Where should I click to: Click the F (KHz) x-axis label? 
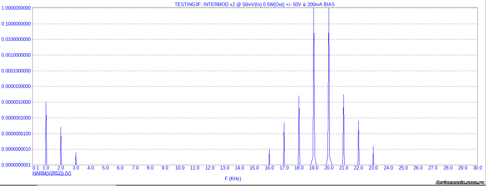coord(233,178)
